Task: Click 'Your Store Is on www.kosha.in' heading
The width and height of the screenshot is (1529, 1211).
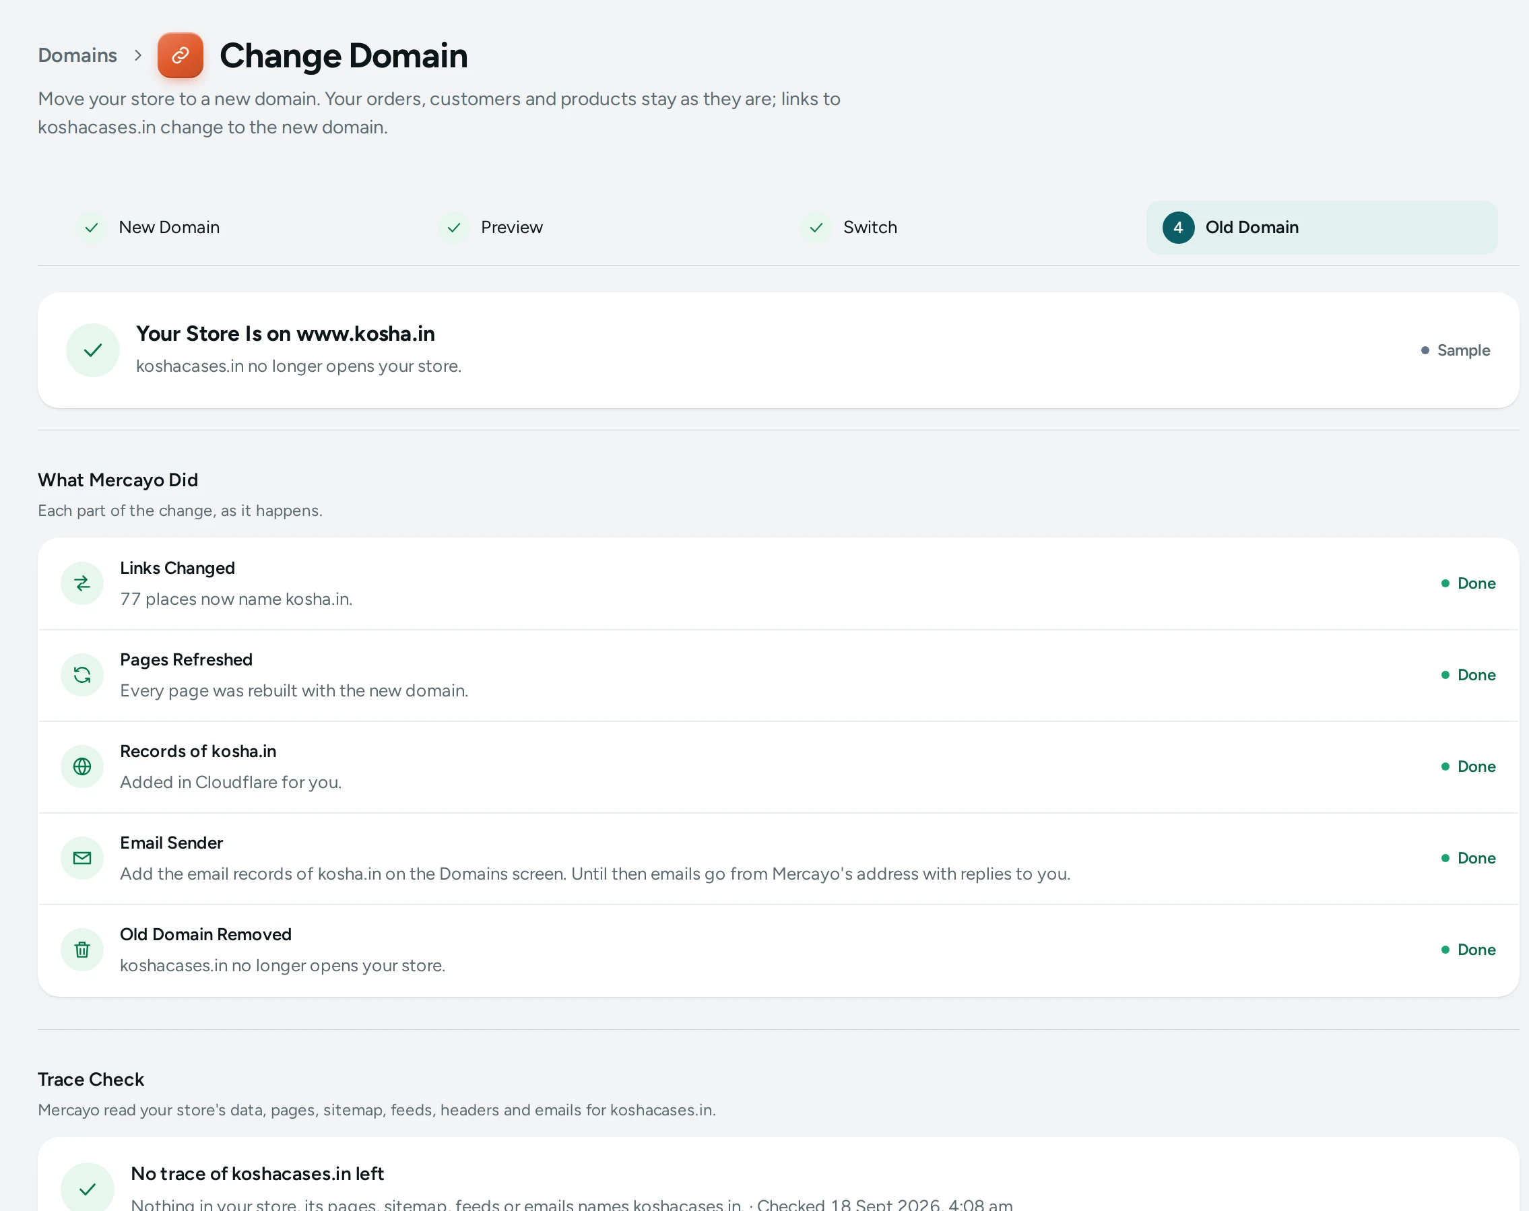Action: click(286, 333)
